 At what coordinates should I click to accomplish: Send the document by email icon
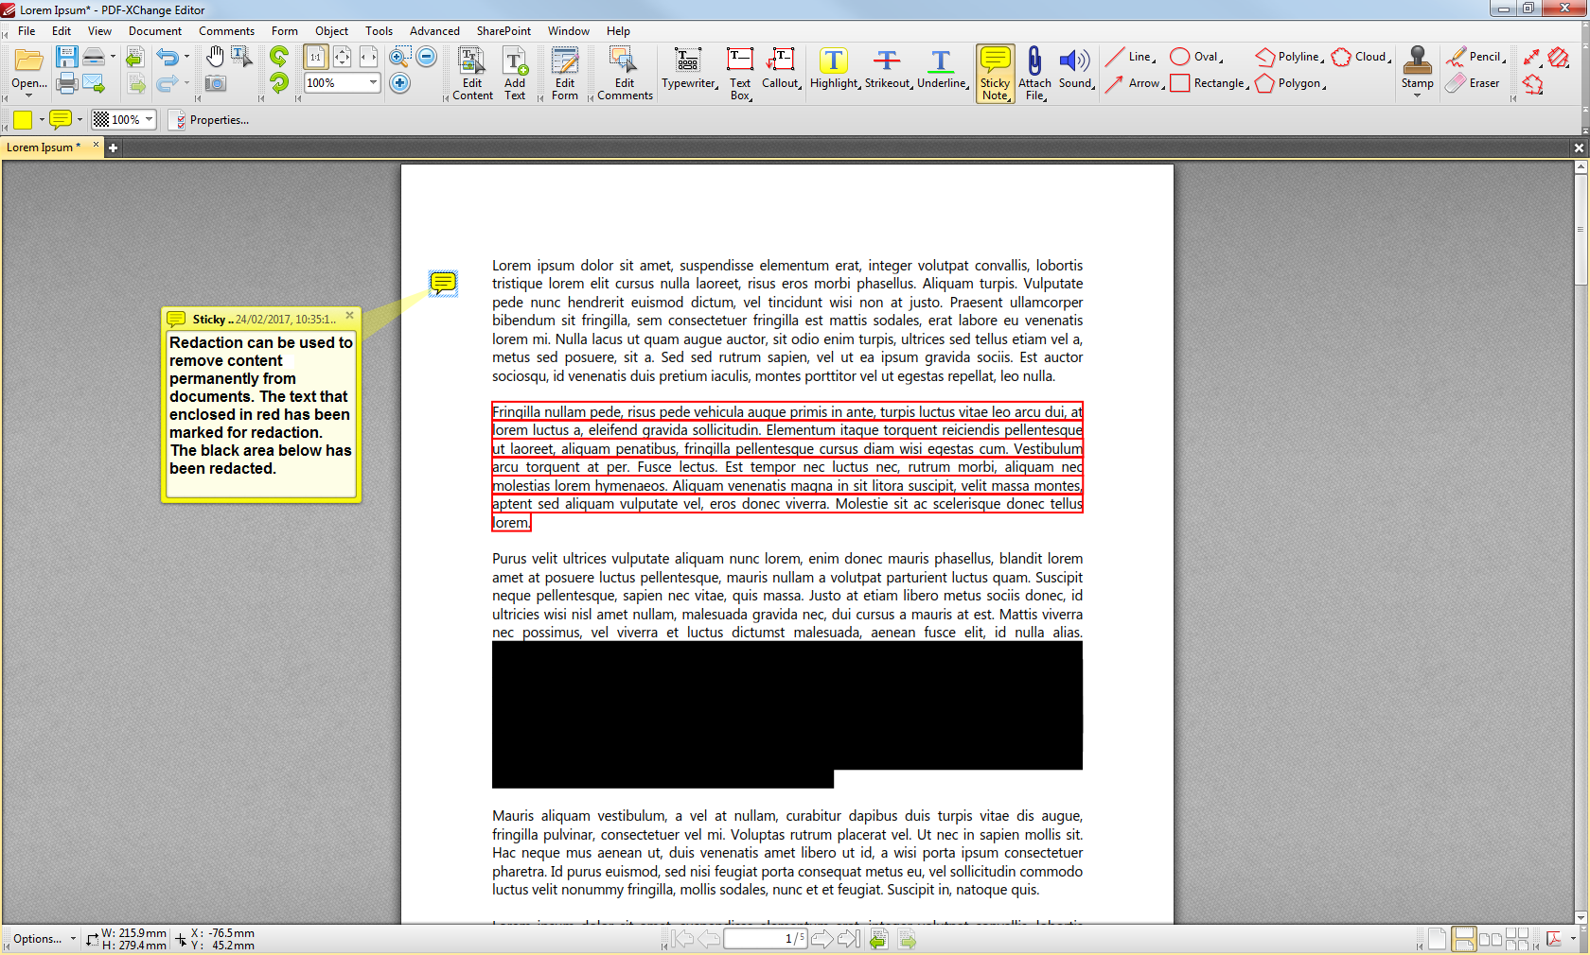point(94,83)
